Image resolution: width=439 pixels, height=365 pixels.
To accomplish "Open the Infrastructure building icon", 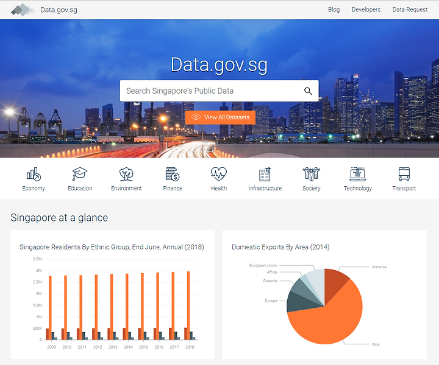I will (265, 174).
